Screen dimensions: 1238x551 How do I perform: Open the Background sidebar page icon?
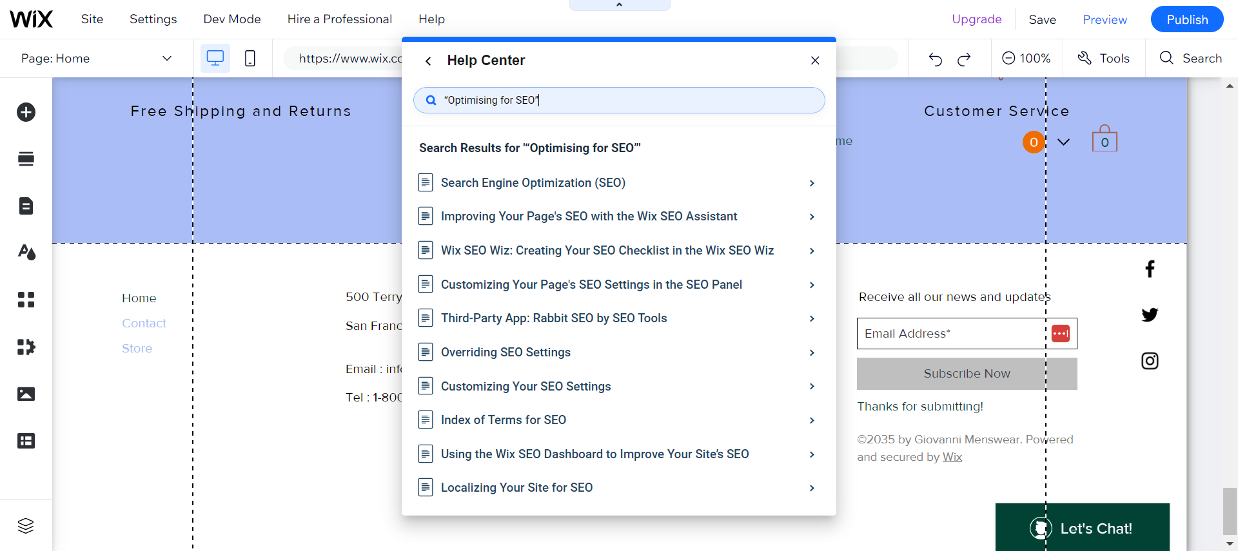pos(26,206)
